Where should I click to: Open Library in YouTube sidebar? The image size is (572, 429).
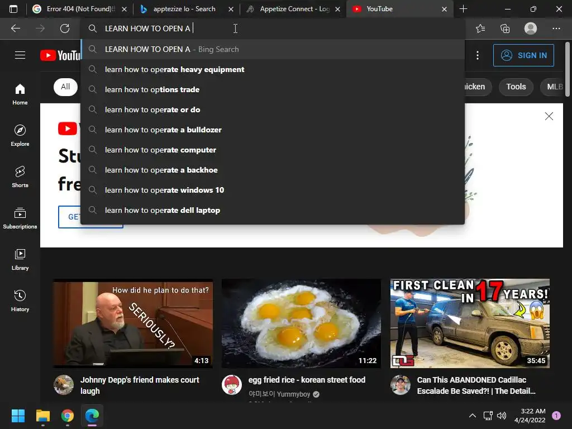tap(20, 259)
